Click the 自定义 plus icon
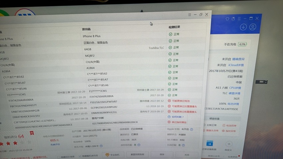The width and height of the screenshot is (283, 159). pos(229,144)
